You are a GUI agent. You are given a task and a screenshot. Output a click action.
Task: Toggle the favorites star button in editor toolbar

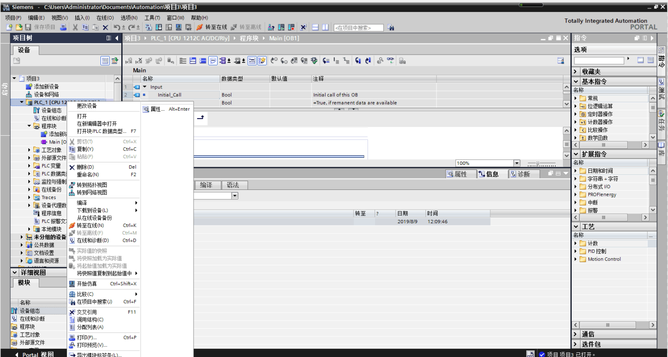pyautogui.click(x=262, y=61)
